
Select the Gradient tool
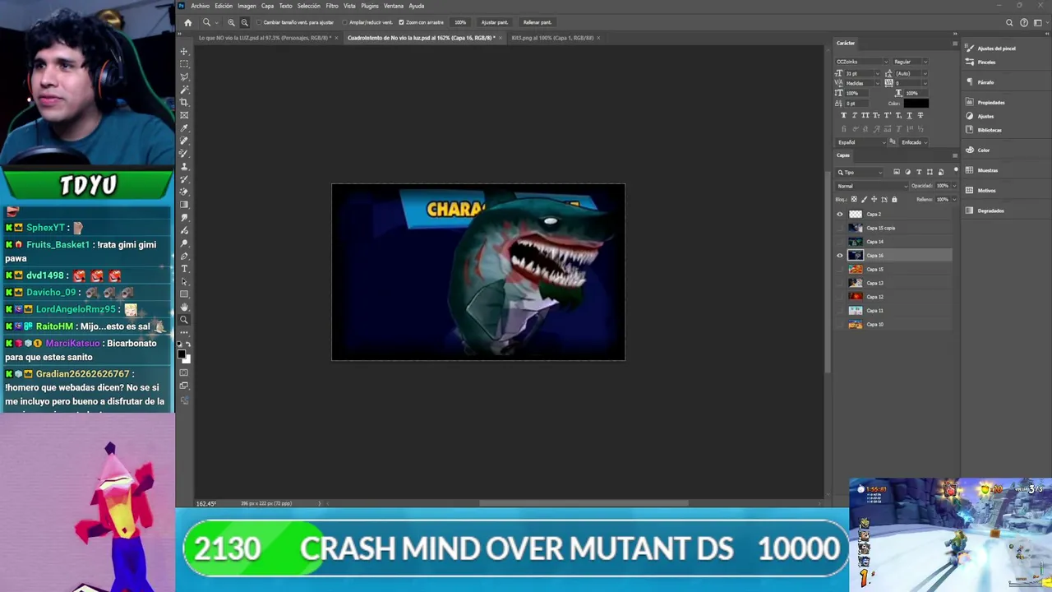184,205
